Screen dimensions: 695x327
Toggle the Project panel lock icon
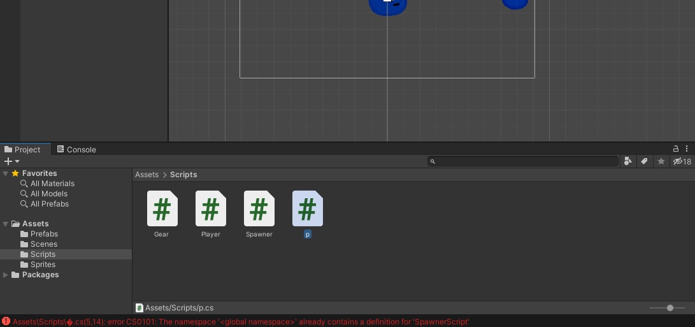675,149
